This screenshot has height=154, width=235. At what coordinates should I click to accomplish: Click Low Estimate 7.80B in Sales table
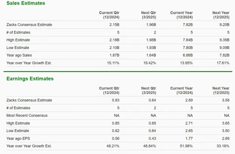click(188, 48)
